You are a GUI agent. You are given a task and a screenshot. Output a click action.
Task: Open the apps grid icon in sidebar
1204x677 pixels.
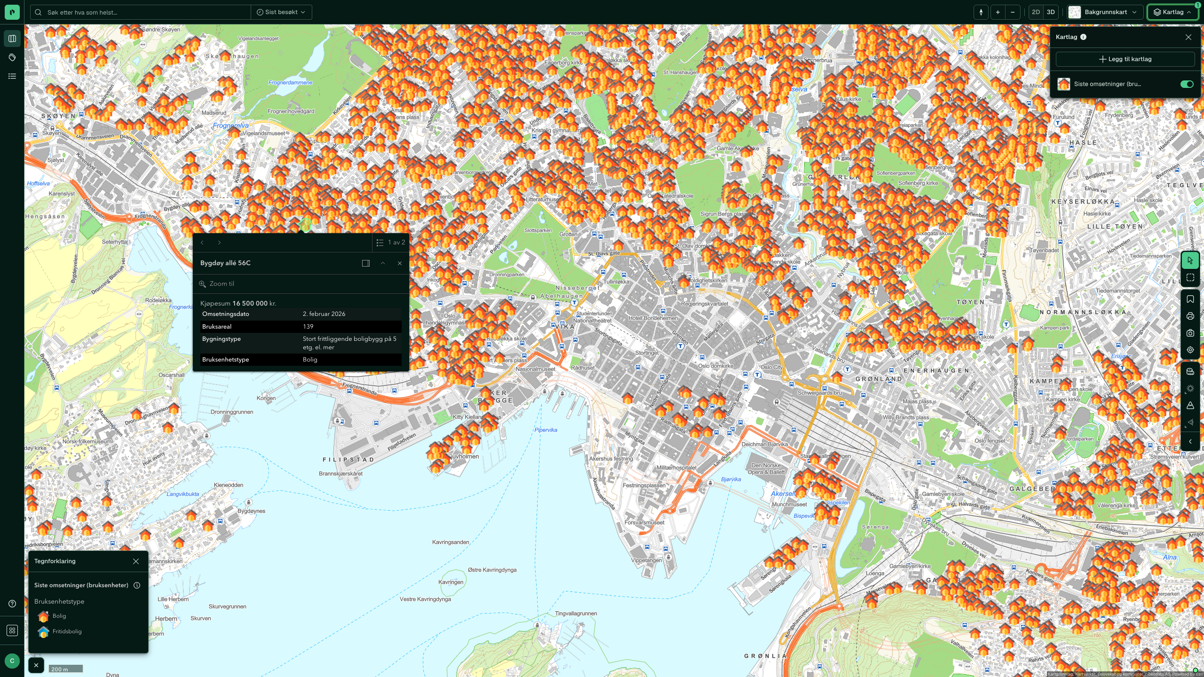(x=12, y=630)
